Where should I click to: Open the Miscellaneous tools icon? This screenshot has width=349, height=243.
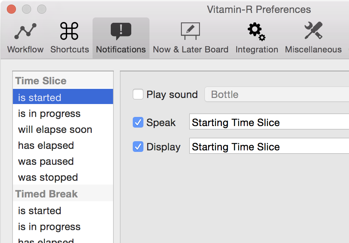tap(313, 30)
